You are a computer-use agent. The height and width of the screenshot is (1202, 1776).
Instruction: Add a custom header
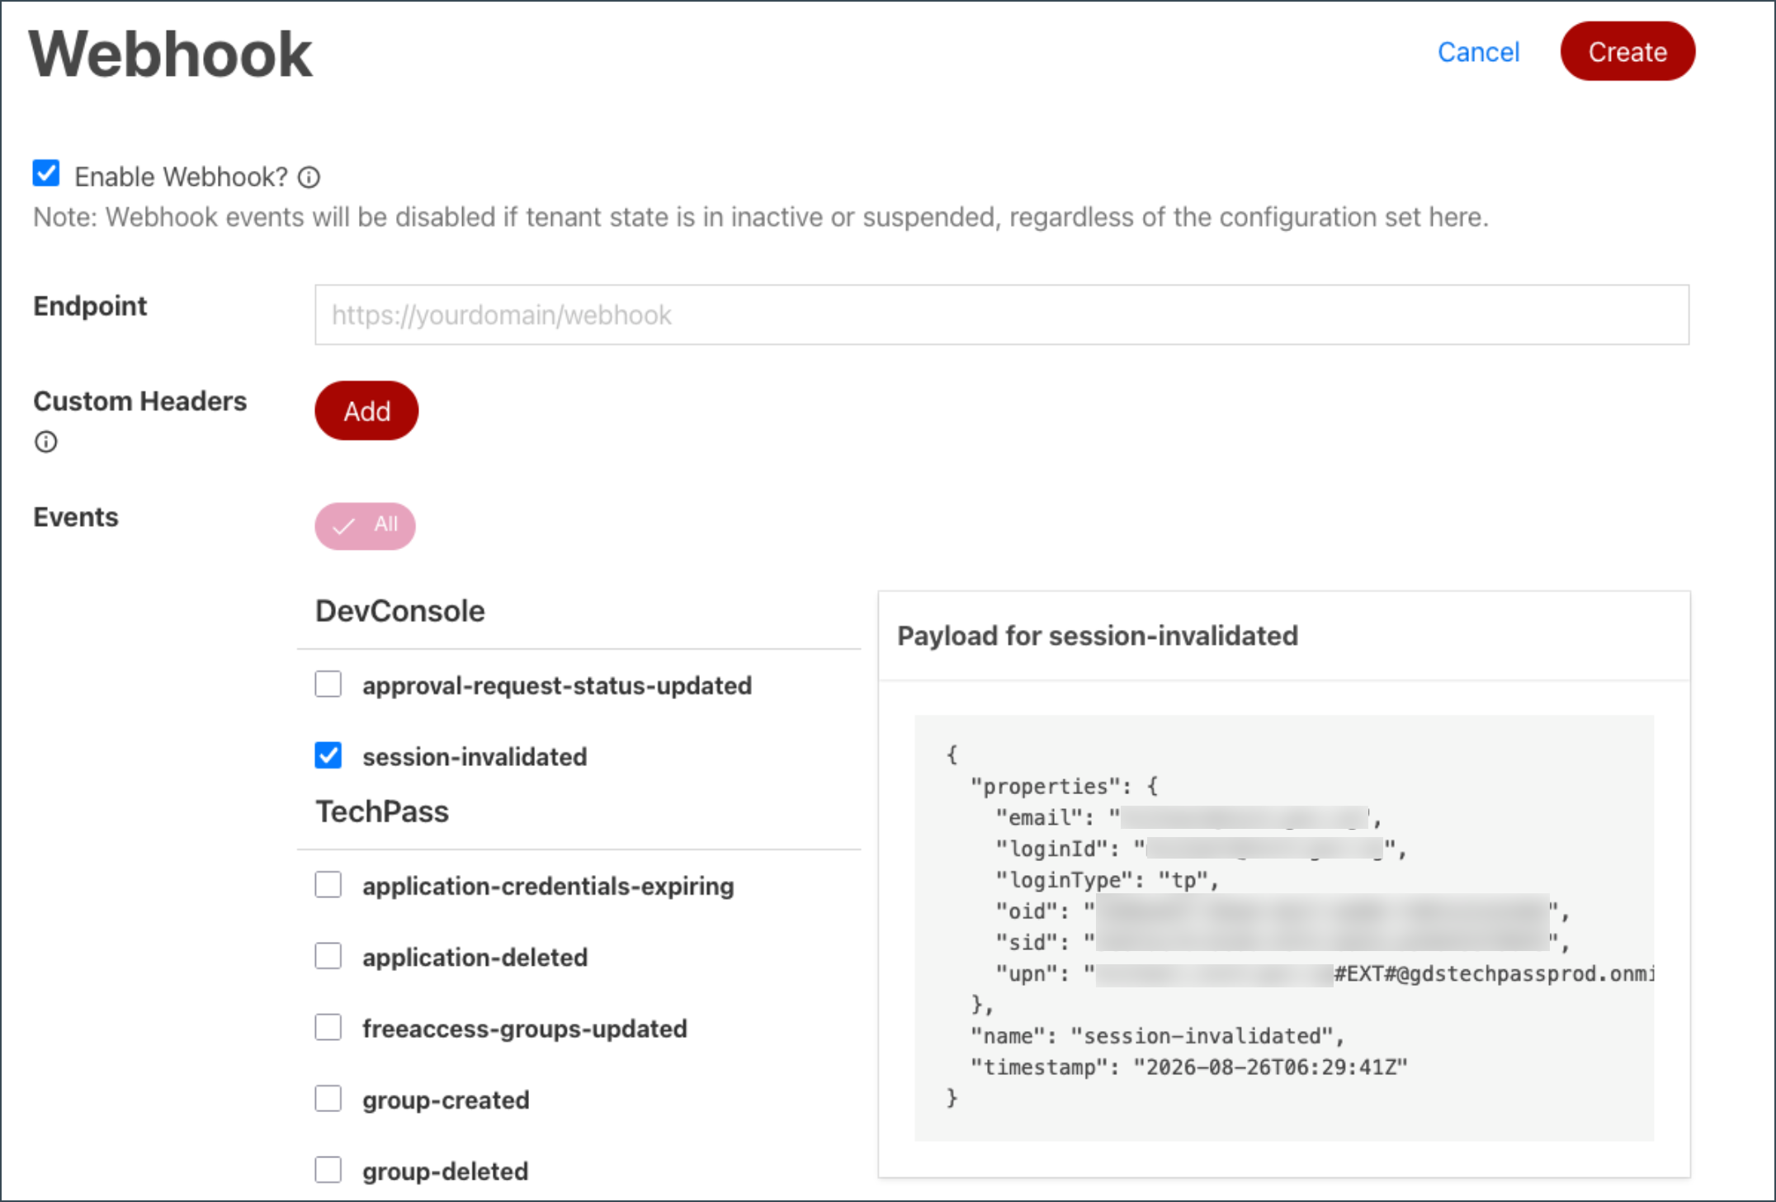(x=366, y=410)
